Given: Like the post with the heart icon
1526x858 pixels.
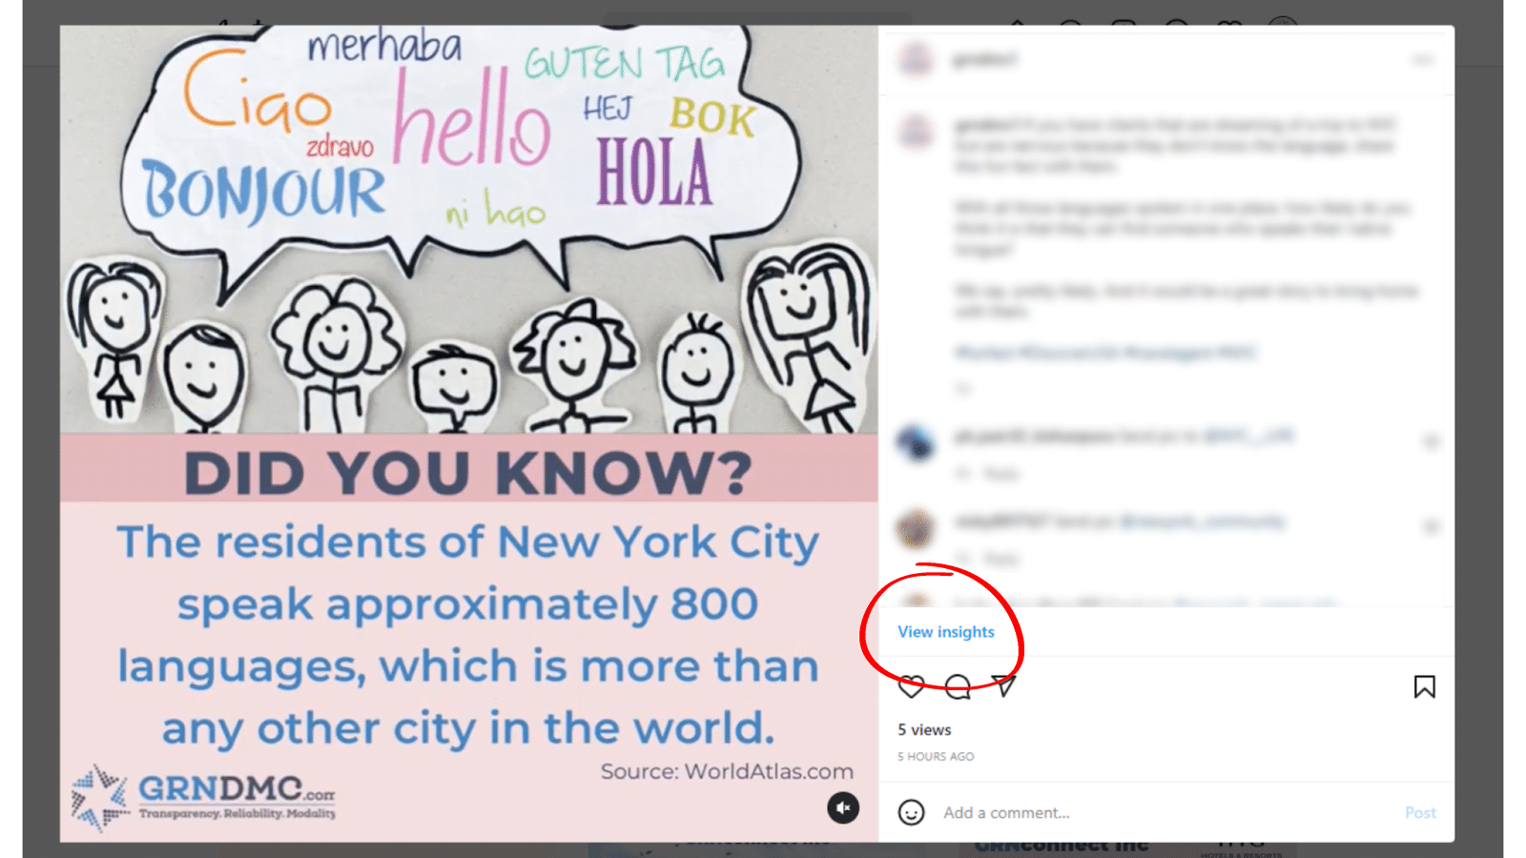Looking at the screenshot, I should pos(912,686).
